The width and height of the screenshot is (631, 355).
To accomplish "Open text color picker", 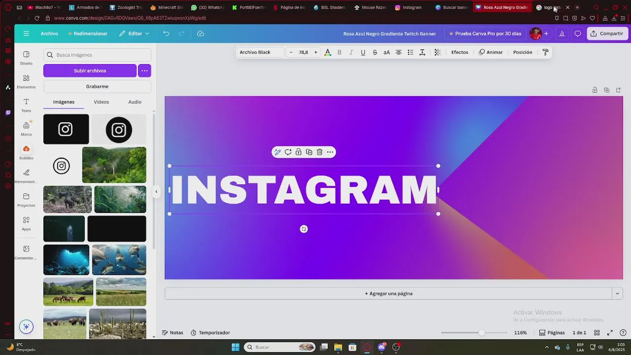I will coord(327,52).
